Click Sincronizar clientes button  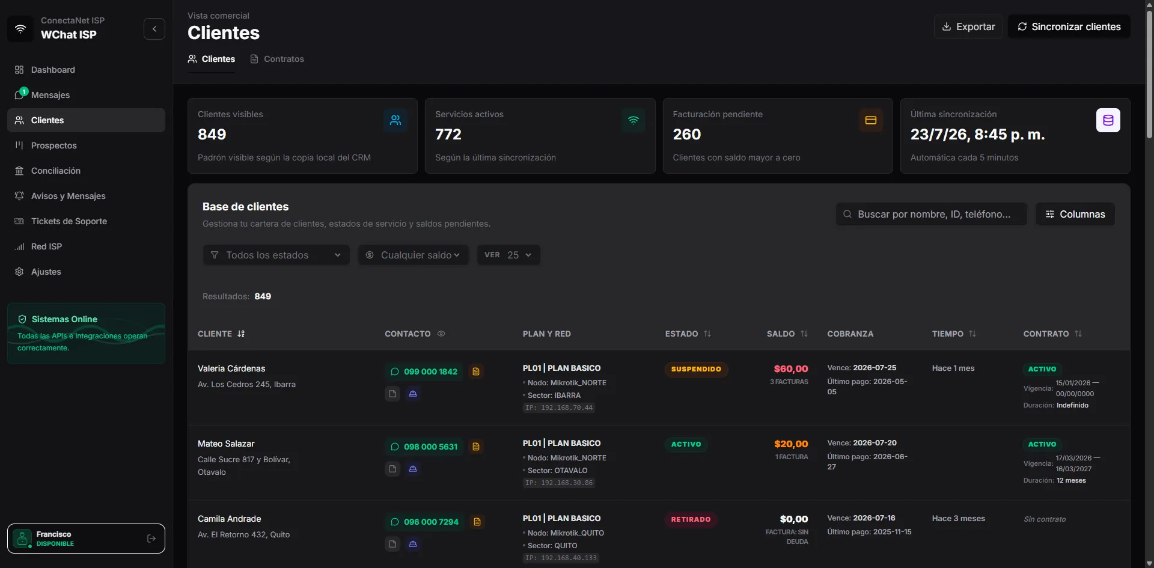(x=1069, y=26)
